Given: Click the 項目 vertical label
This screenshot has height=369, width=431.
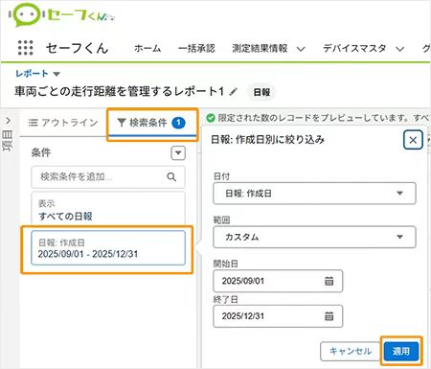Looking at the screenshot, I should (x=8, y=141).
